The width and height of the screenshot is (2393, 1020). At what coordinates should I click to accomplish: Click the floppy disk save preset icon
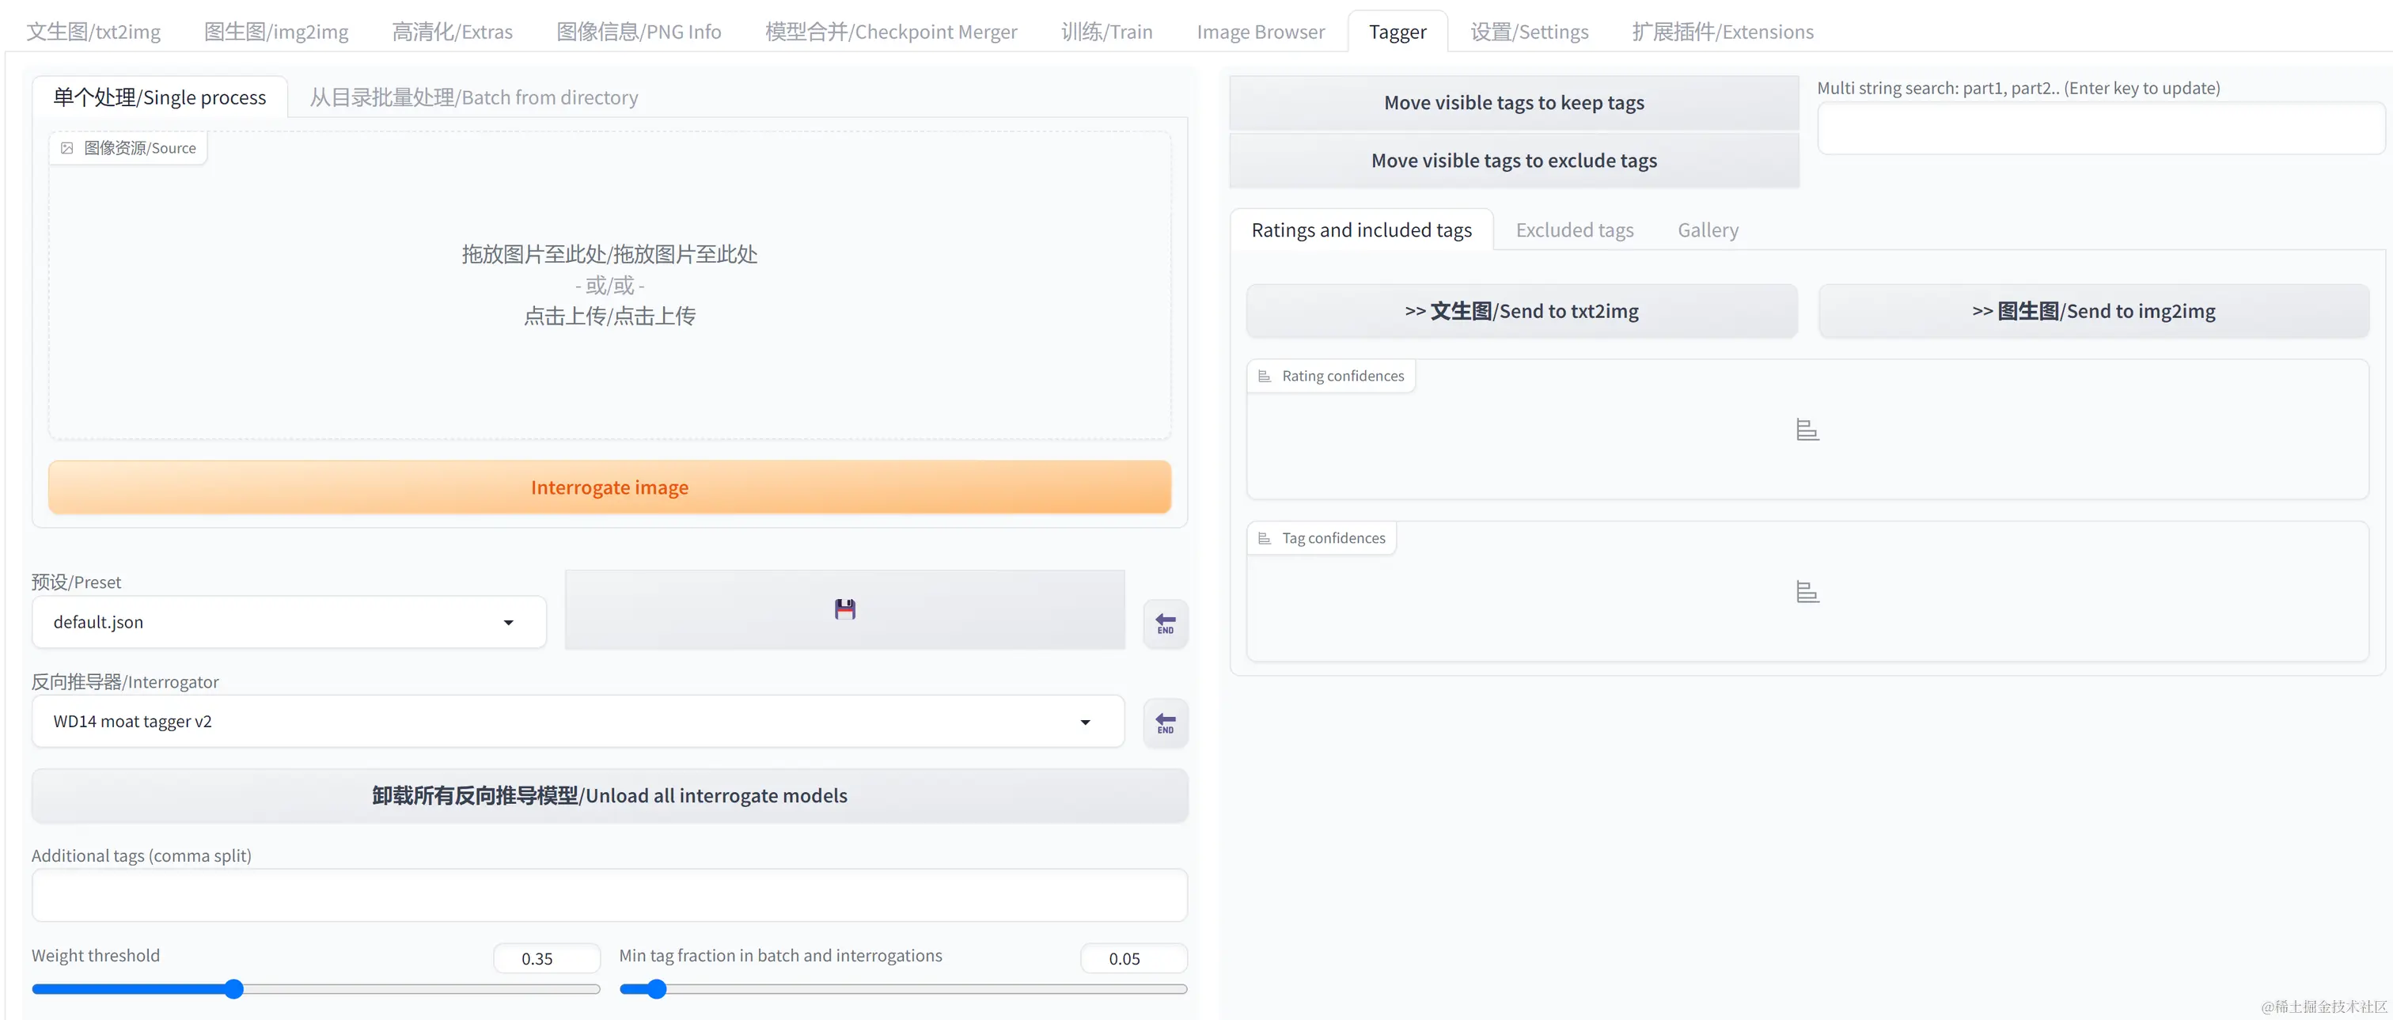point(844,609)
